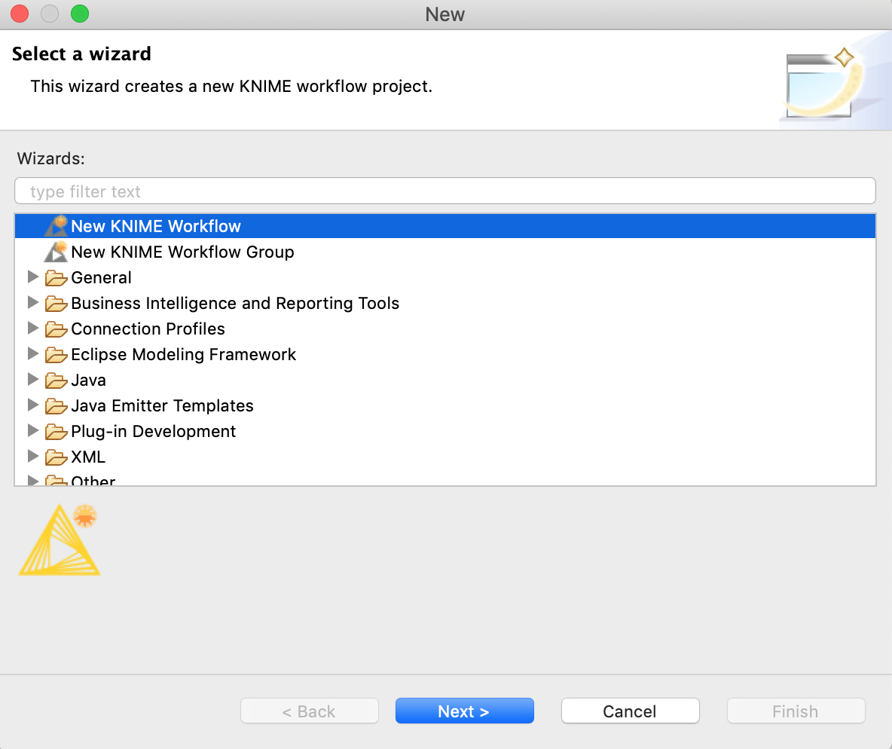This screenshot has height=749, width=892.
Task: Expand Business Intelligence and Reporting Tools
Action: [33, 303]
